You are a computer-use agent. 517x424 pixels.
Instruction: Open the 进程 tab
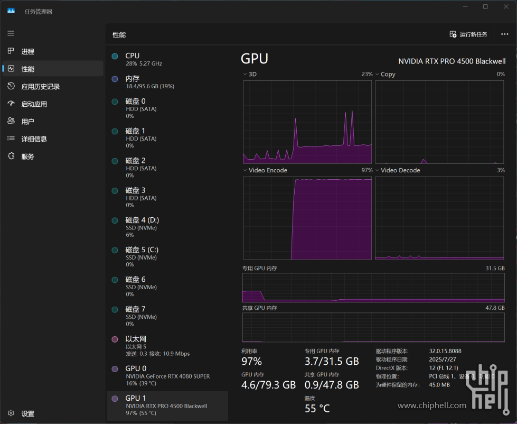click(53, 51)
